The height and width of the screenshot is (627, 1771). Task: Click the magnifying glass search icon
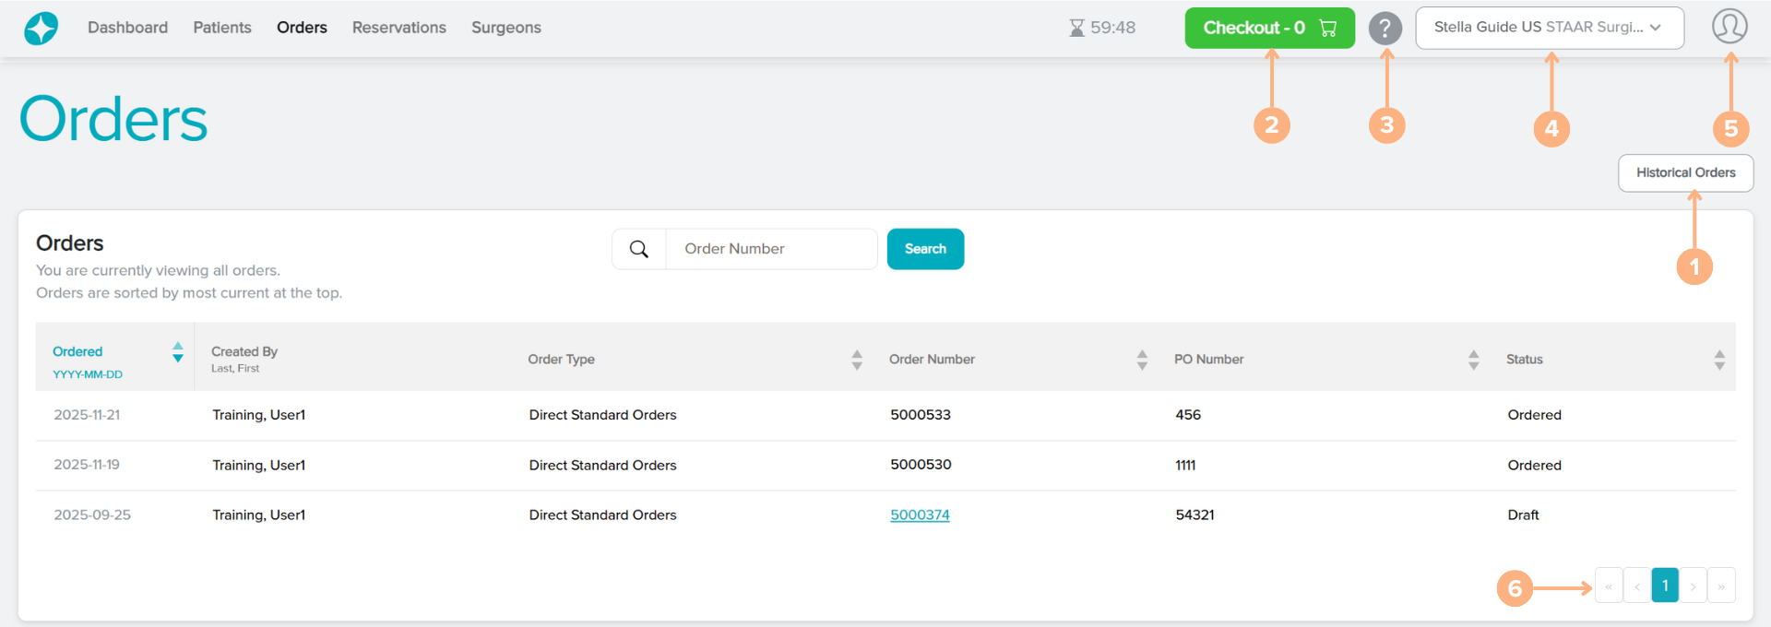click(638, 249)
